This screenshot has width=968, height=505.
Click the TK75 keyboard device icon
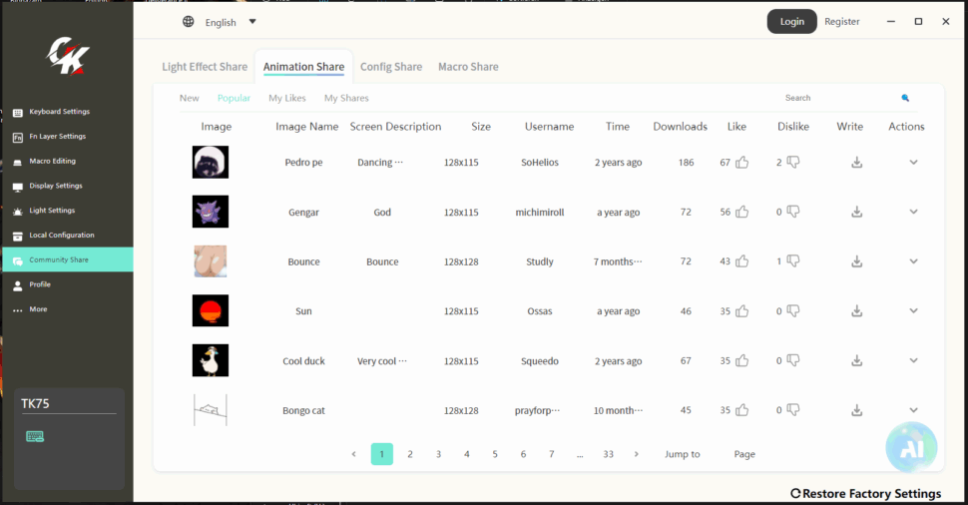point(35,436)
